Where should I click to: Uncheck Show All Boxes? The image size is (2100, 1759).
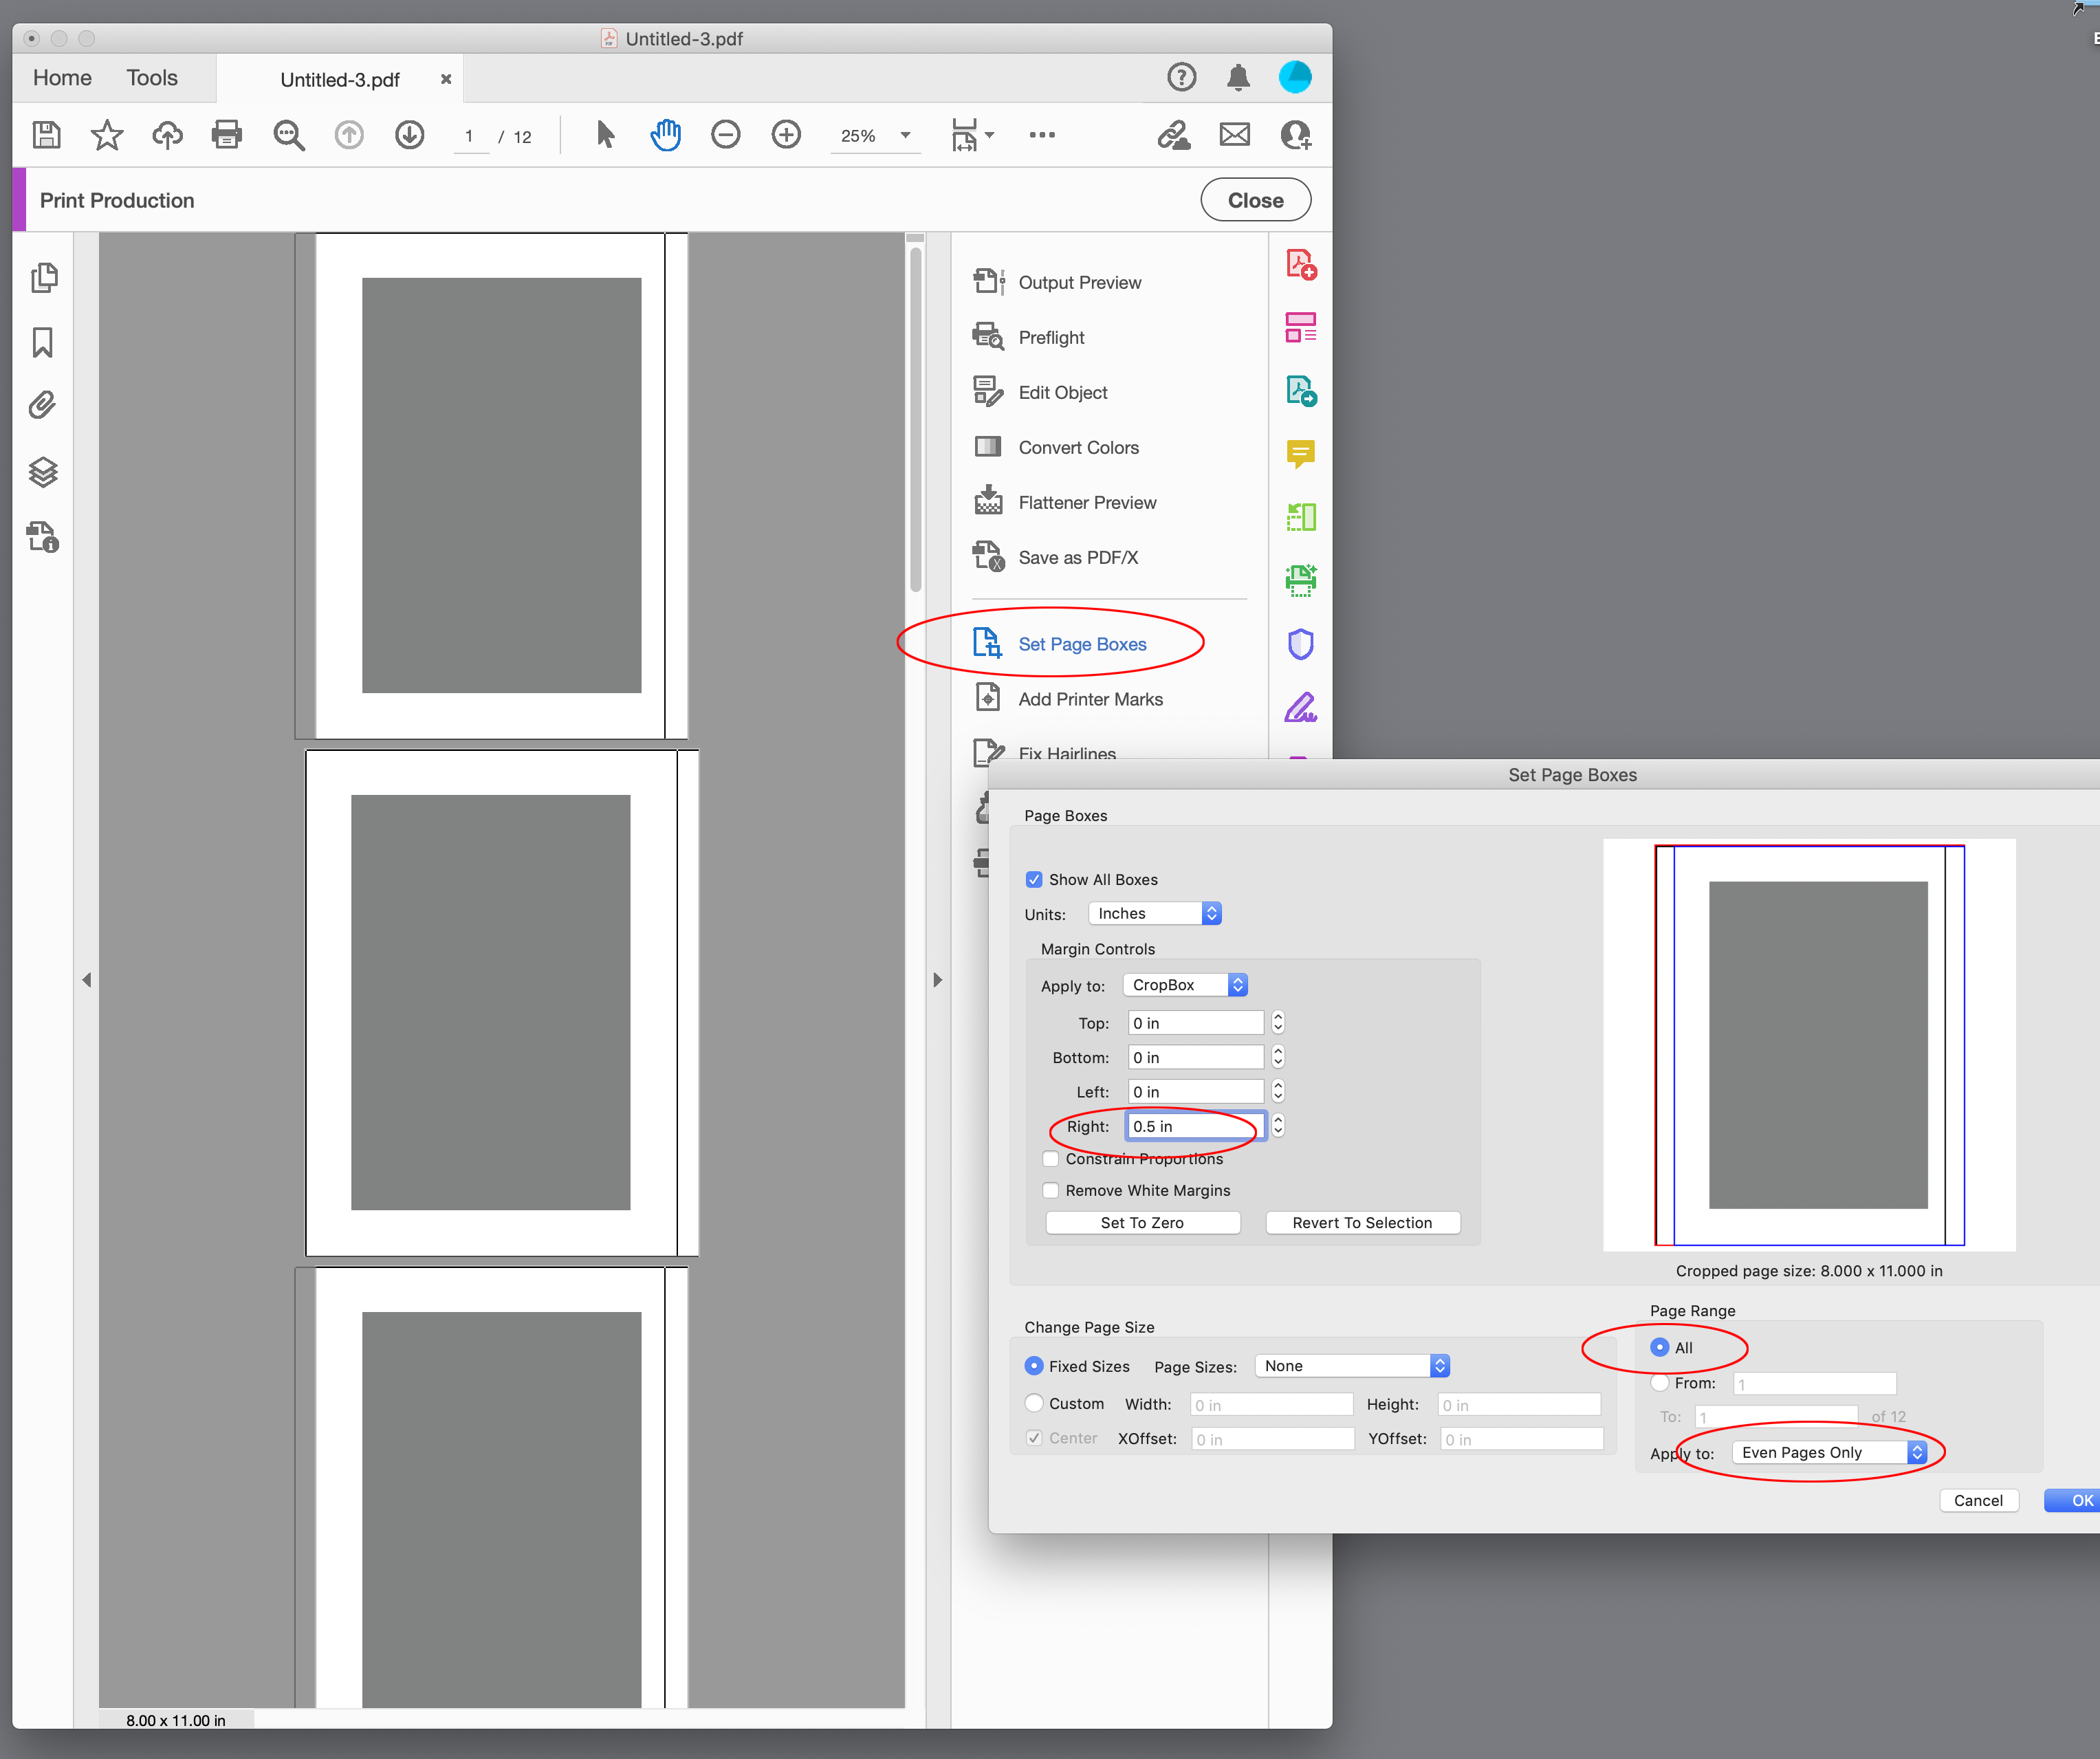coord(1035,879)
